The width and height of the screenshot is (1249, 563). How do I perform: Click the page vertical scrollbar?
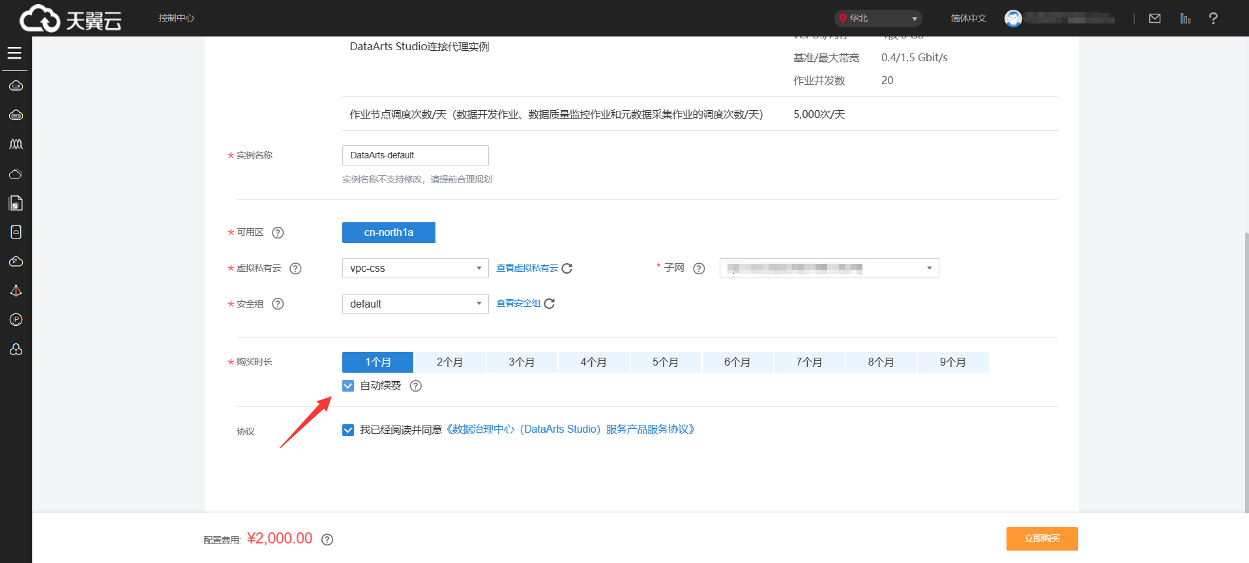click(1246, 371)
